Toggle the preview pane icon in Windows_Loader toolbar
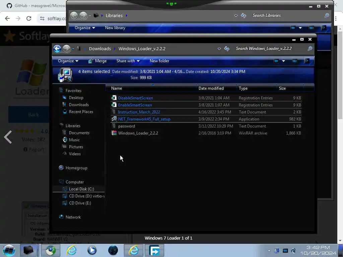 tap(295, 61)
